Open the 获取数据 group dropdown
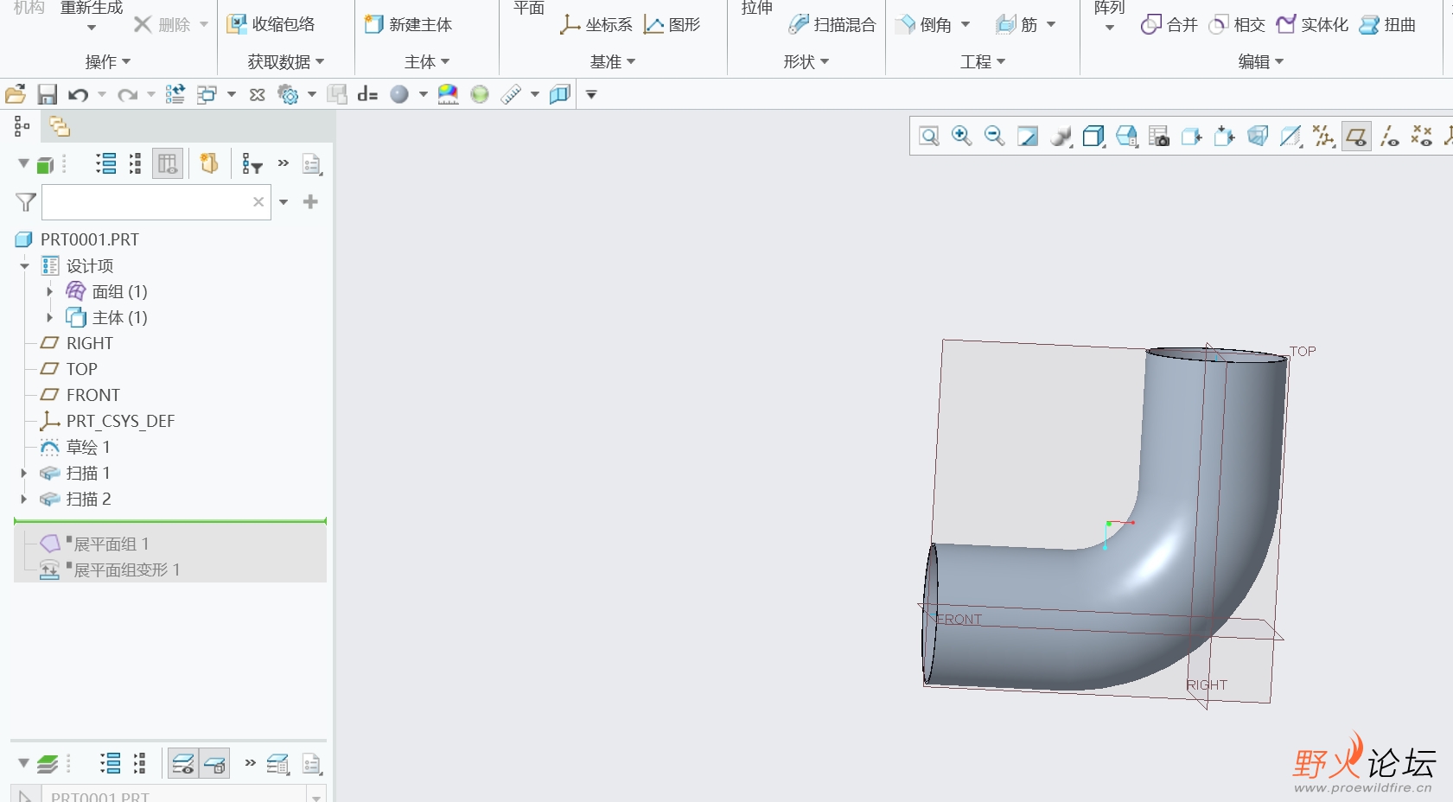The image size is (1453, 802). 286,62
